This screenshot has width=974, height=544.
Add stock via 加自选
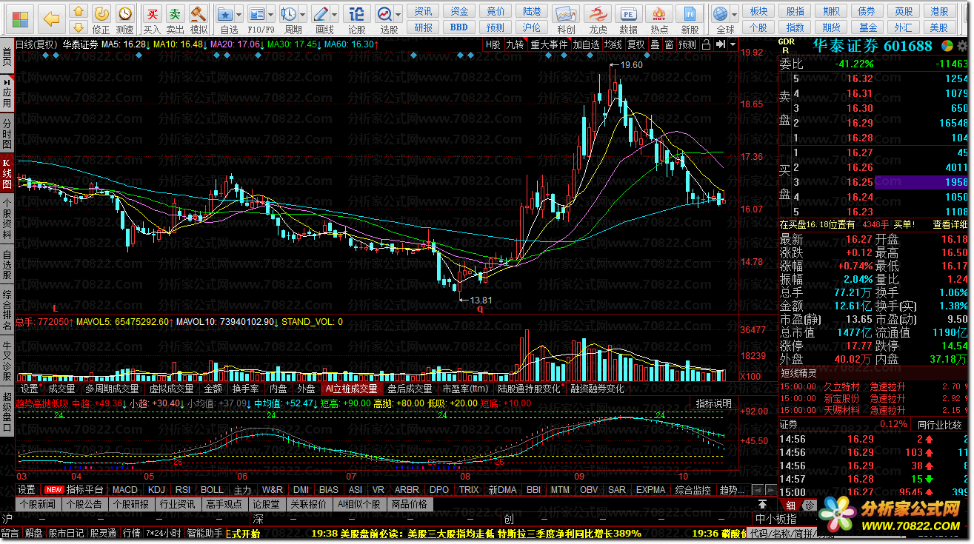(x=586, y=44)
